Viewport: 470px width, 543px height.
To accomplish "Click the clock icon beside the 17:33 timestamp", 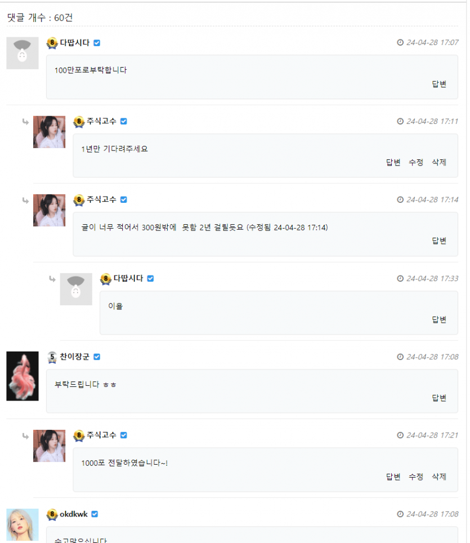I will 400,278.
